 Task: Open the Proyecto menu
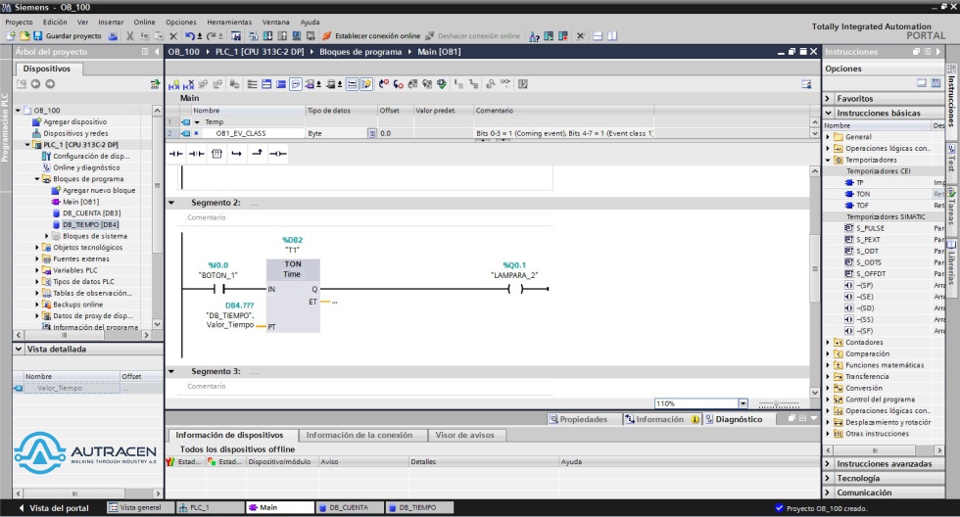coord(19,22)
